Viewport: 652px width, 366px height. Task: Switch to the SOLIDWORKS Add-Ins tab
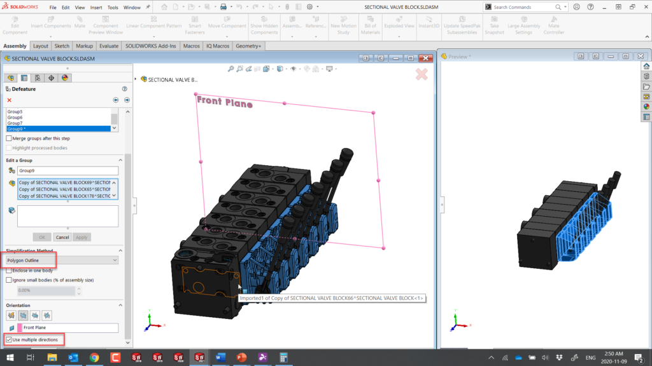150,46
